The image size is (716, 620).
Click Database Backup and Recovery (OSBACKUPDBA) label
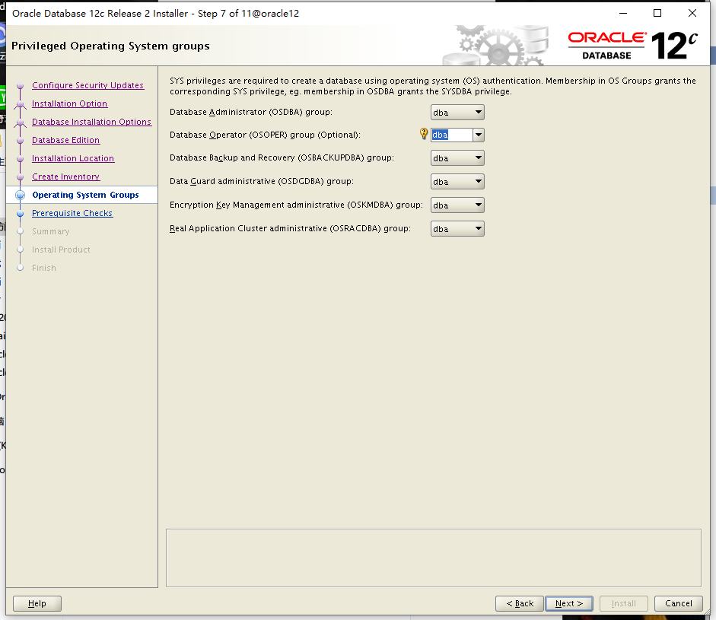coord(282,157)
